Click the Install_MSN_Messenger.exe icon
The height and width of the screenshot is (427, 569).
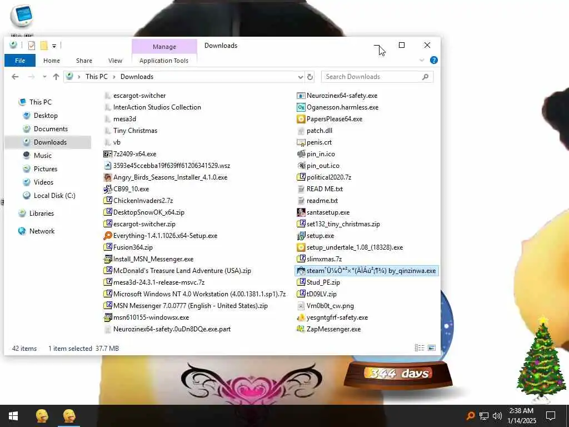pyautogui.click(x=107, y=259)
